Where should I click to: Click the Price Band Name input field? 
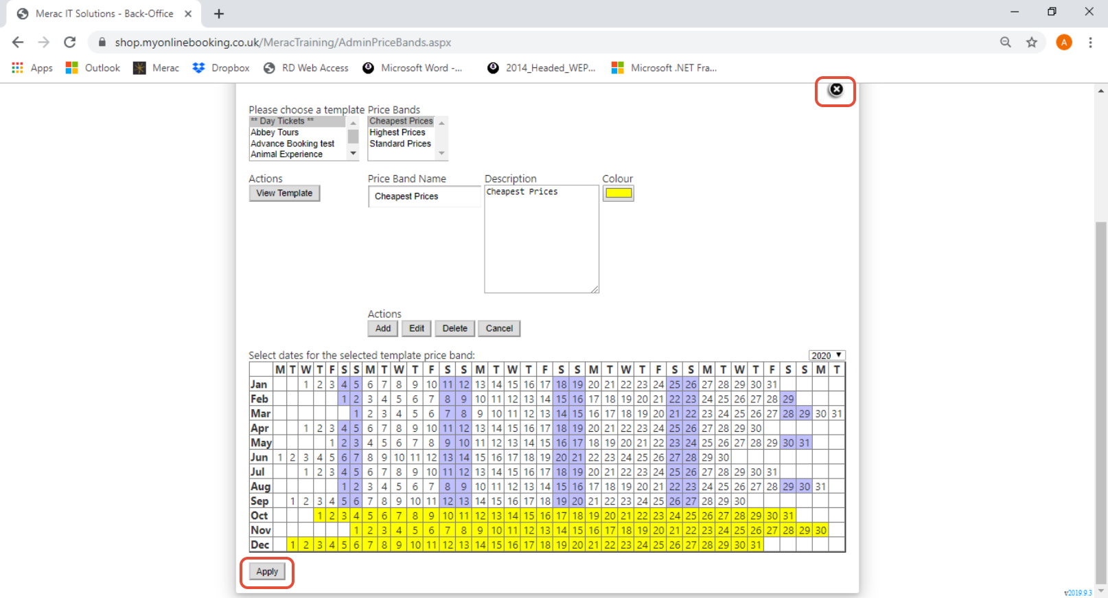424,196
